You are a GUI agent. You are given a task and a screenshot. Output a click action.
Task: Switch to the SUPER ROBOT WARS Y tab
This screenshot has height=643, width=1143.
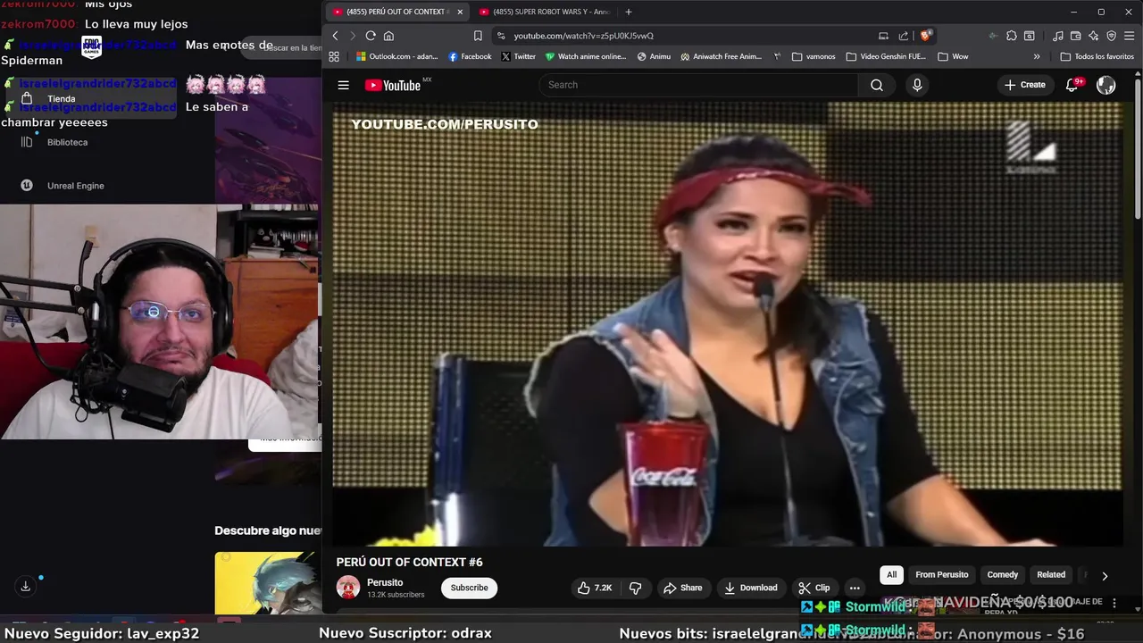544,12
